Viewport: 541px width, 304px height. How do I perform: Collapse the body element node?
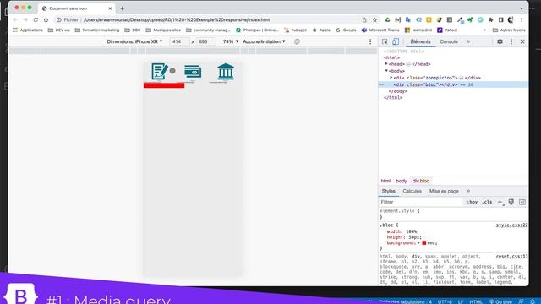386,71
